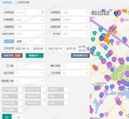Toggle the 摆件 switch
129x119 pixels.
pyautogui.click(x=58, y=96)
